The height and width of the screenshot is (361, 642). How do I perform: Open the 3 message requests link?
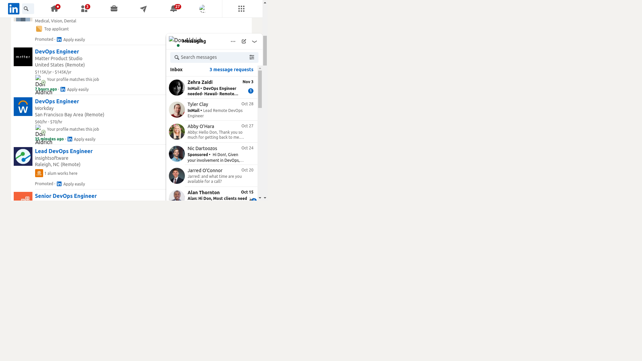tap(231, 70)
